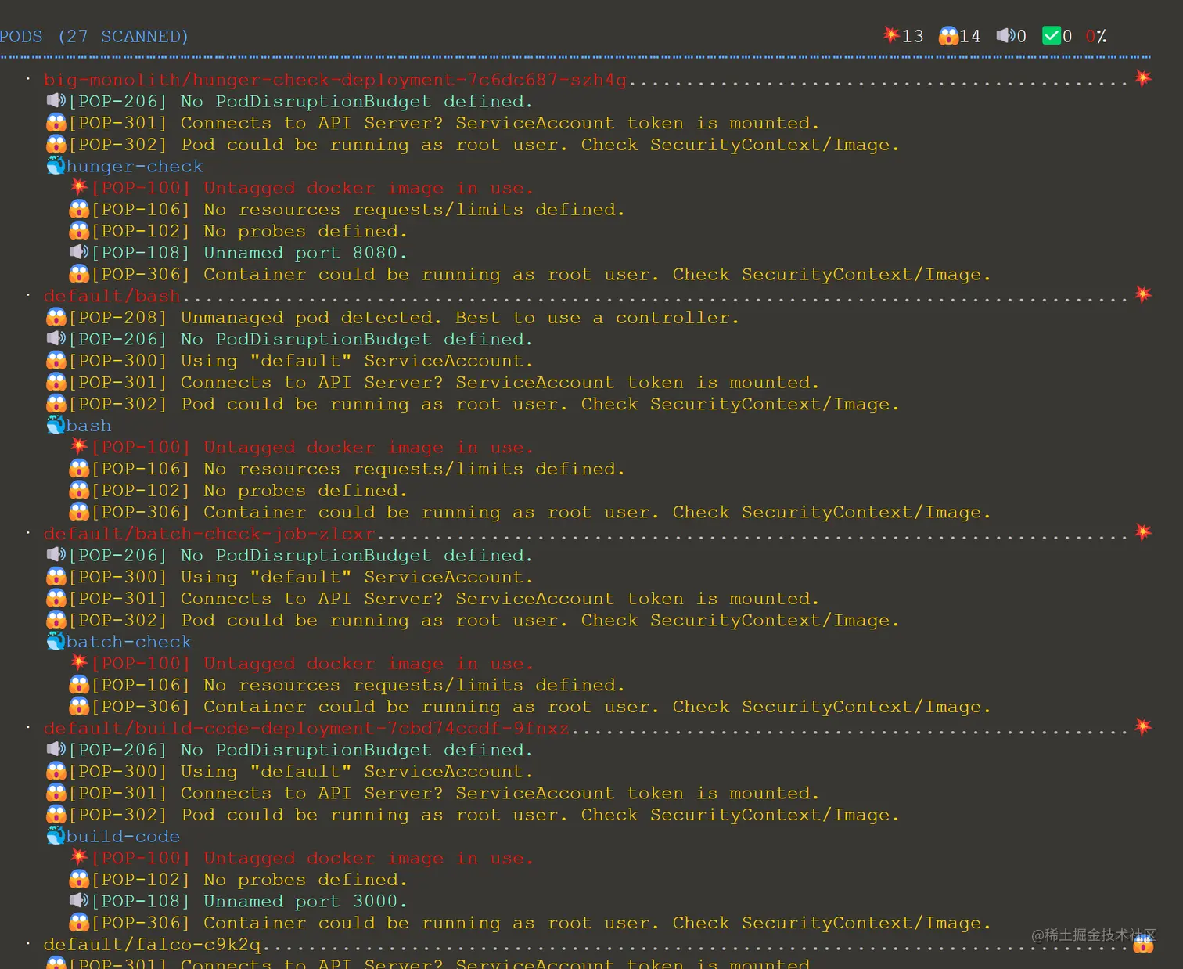Click the speaker info icon in the header
1183x969 pixels.
1005,35
